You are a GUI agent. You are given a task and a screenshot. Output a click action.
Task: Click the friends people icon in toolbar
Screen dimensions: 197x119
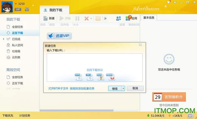tap(118, 18)
